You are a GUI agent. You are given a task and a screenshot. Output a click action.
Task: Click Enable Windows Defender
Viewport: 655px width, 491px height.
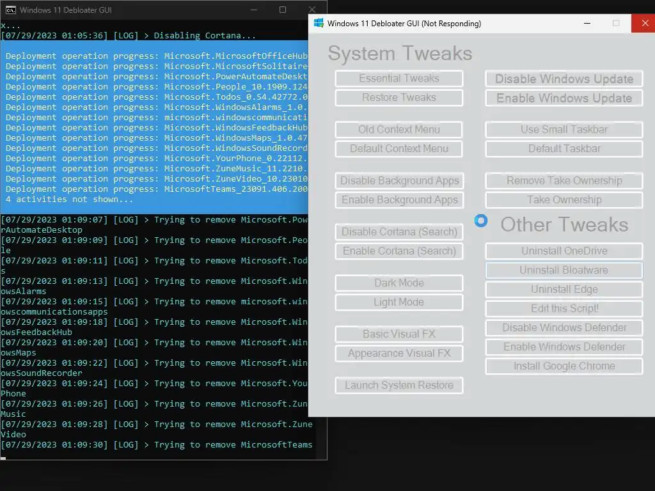[x=564, y=347]
